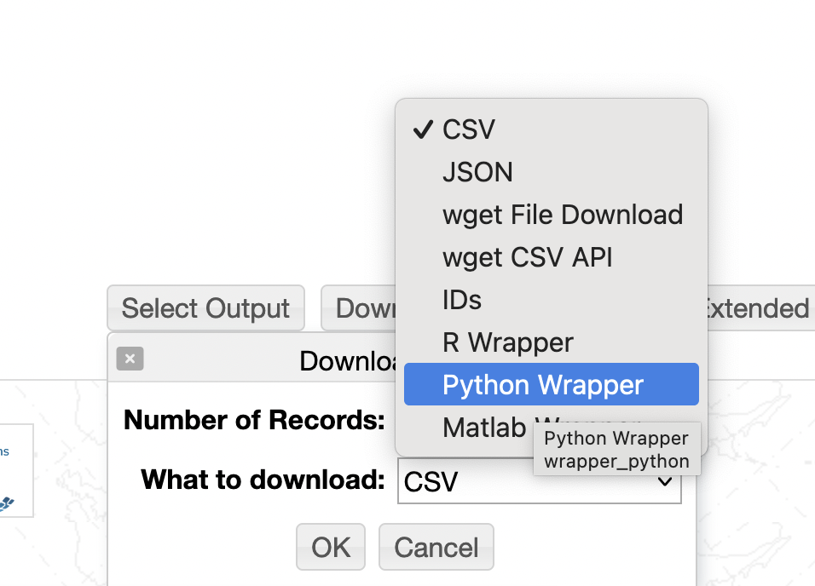This screenshot has width=815, height=586.
Task: Open the What to download combo box
Action: tap(539, 482)
